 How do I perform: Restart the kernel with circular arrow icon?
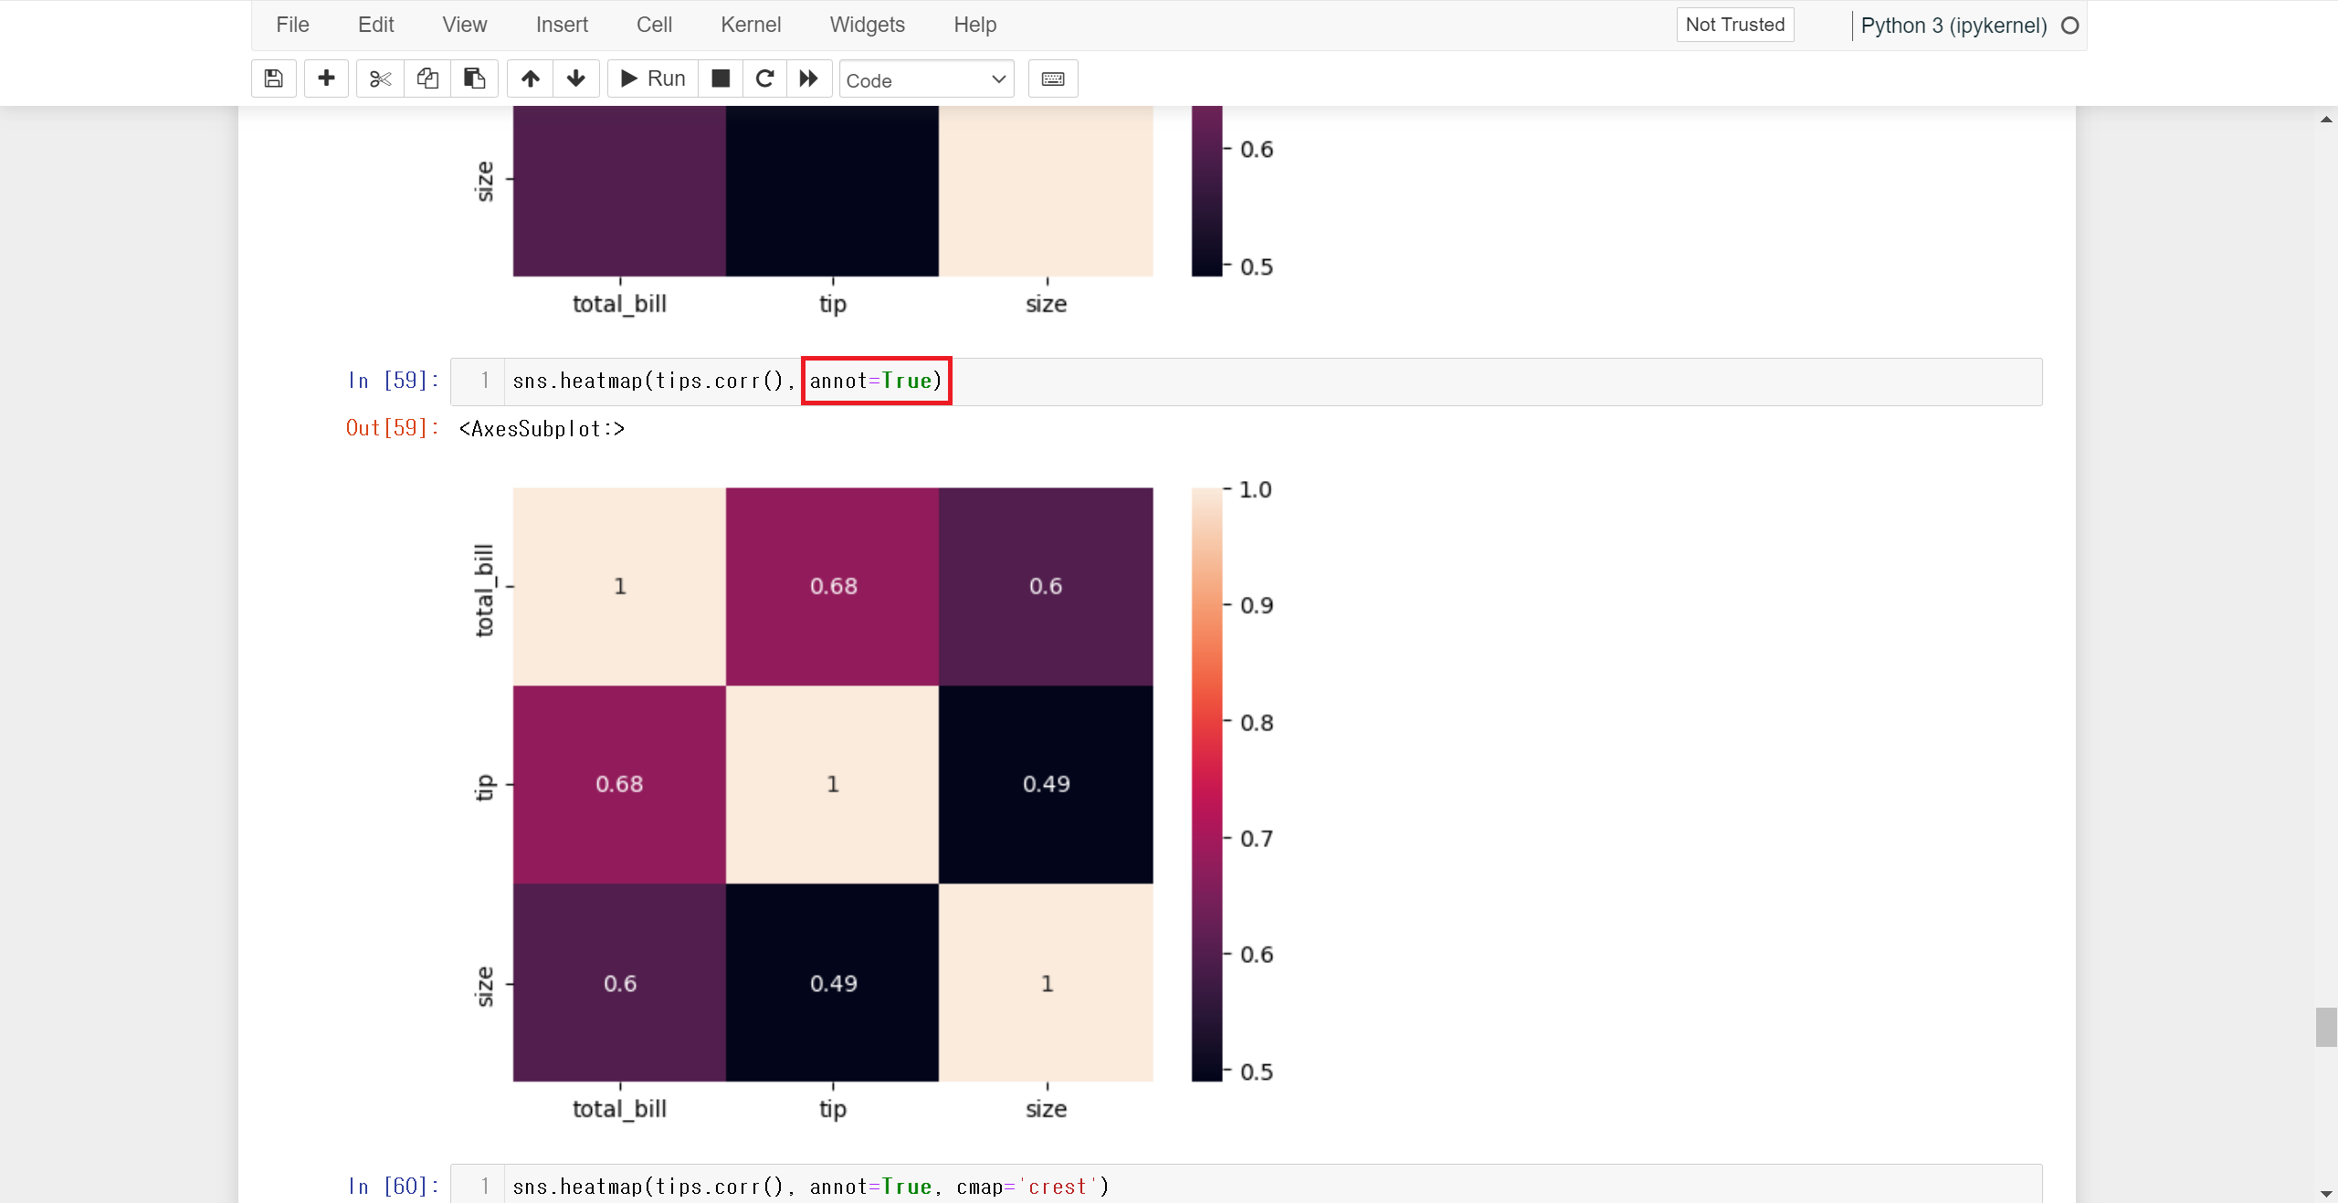[x=765, y=78]
